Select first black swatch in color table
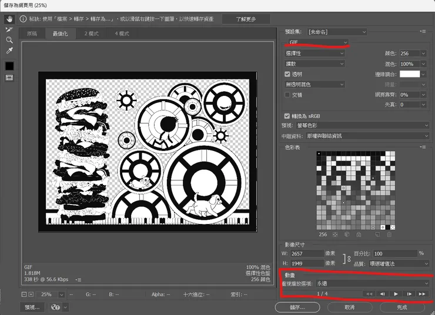Viewport: 435px width, 315px height. coord(319,153)
